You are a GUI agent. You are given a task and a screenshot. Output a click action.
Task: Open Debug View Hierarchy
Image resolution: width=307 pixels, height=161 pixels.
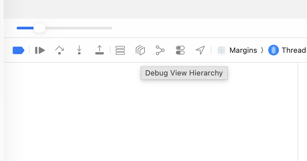tap(140, 50)
